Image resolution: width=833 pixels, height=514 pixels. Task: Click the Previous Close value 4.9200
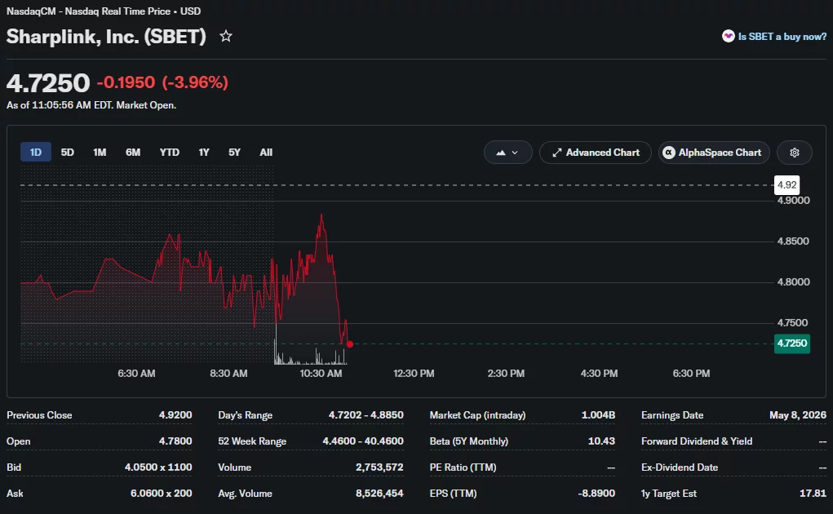(x=175, y=415)
